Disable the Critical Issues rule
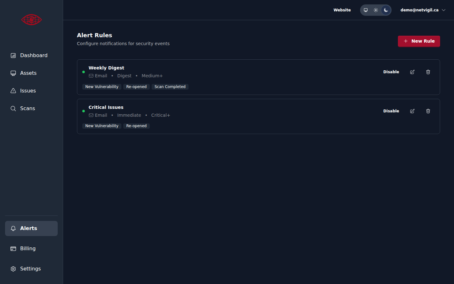Screen dimensions: 454x284 click(391, 111)
